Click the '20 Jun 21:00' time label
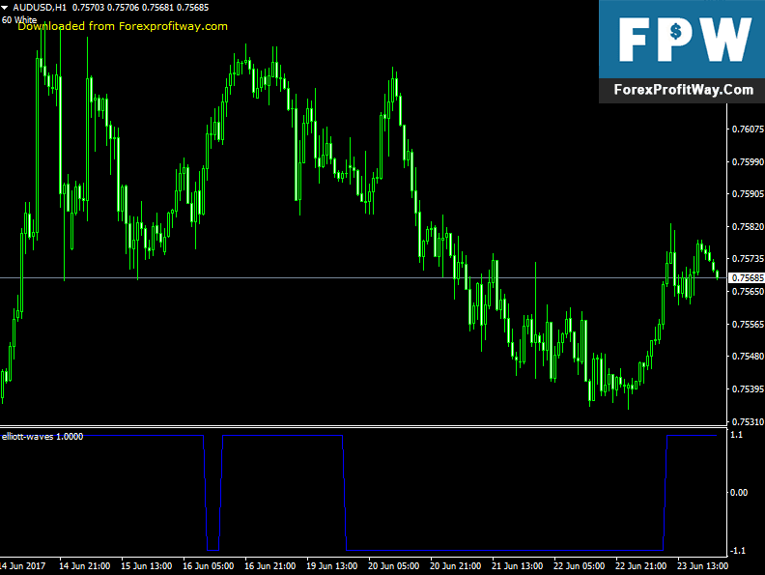 tap(455, 566)
